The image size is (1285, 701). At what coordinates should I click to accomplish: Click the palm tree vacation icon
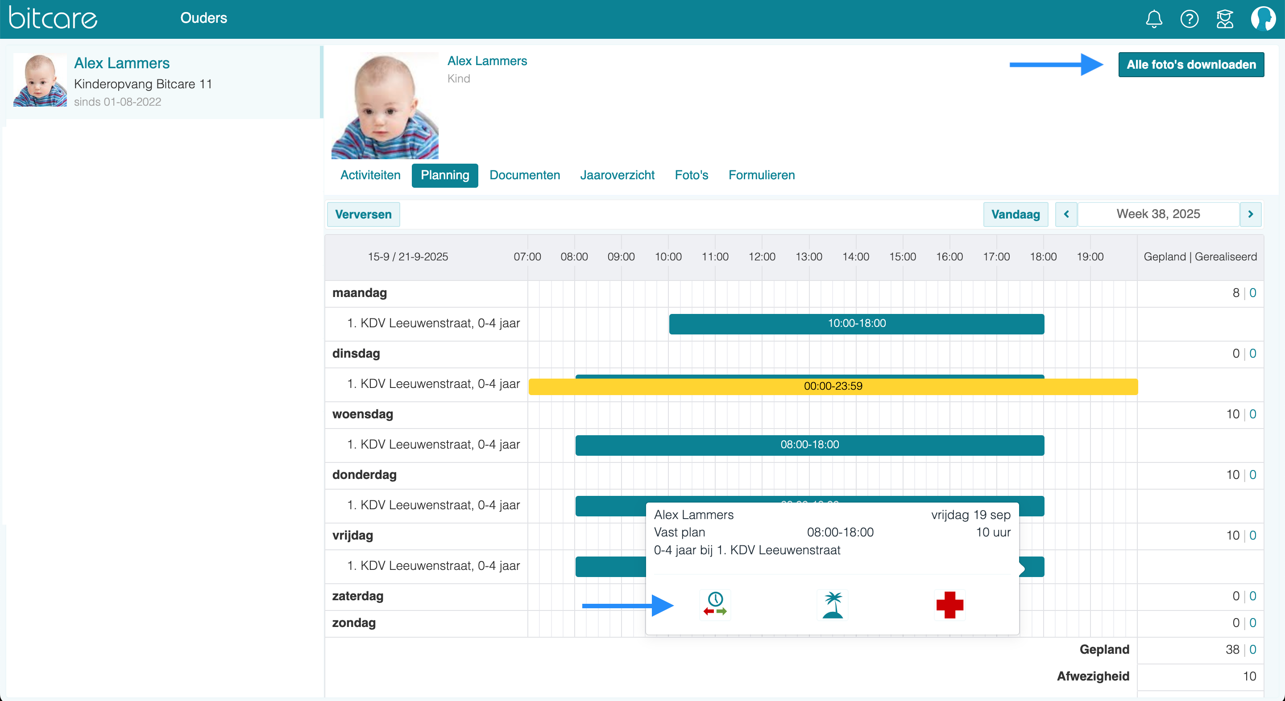833,604
